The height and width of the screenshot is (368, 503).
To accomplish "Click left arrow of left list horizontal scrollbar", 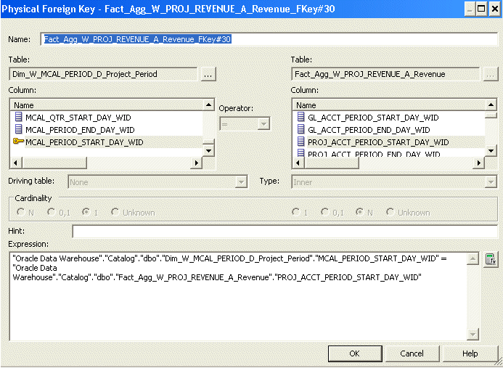I will pyautogui.click(x=16, y=163).
